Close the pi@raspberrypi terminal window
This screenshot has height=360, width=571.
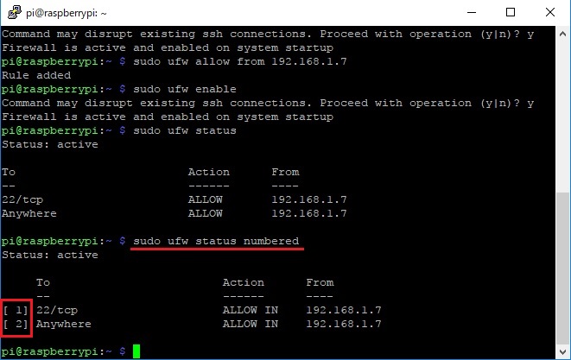550,12
